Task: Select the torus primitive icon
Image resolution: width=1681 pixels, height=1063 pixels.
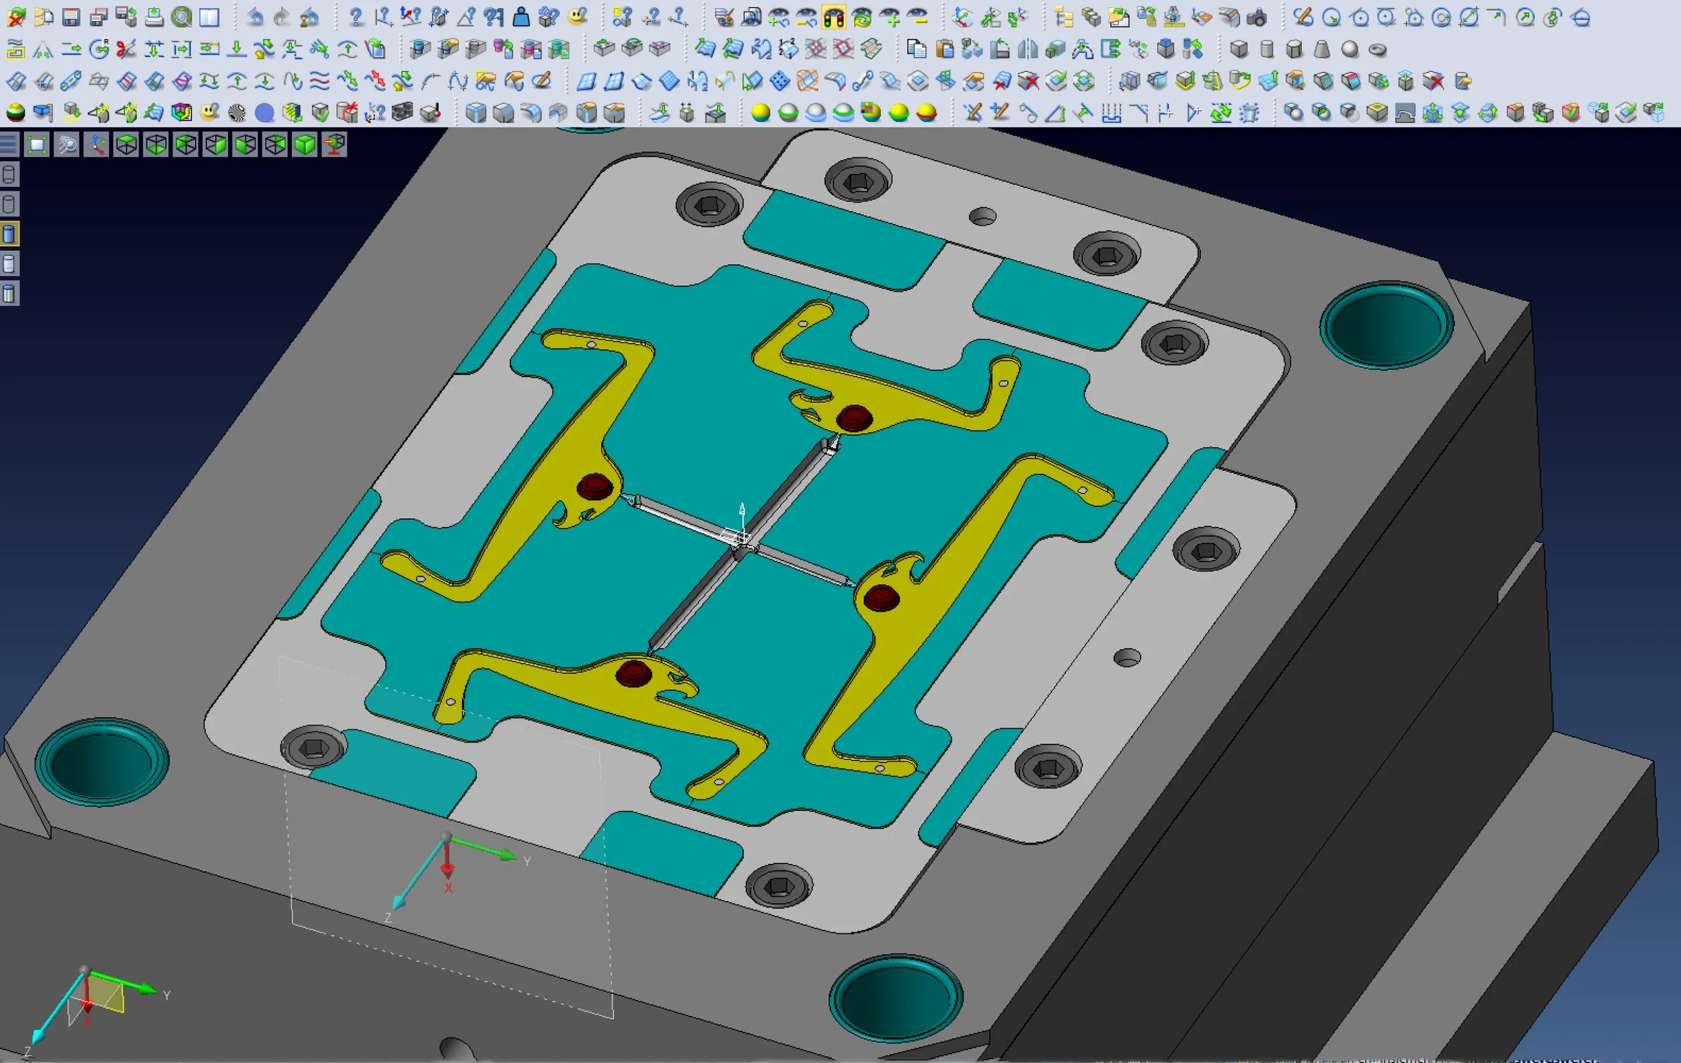Action: pos(1377,50)
